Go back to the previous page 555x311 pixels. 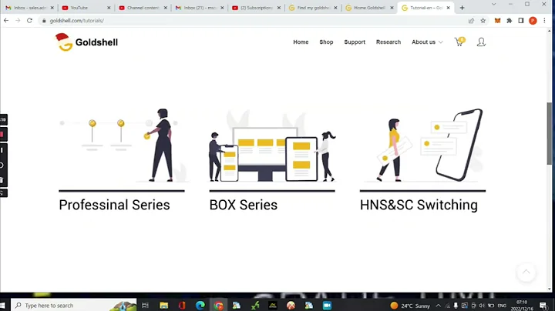(6, 21)
